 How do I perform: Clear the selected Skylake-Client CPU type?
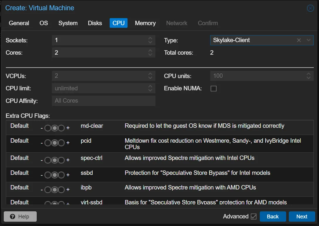point(298,40)
